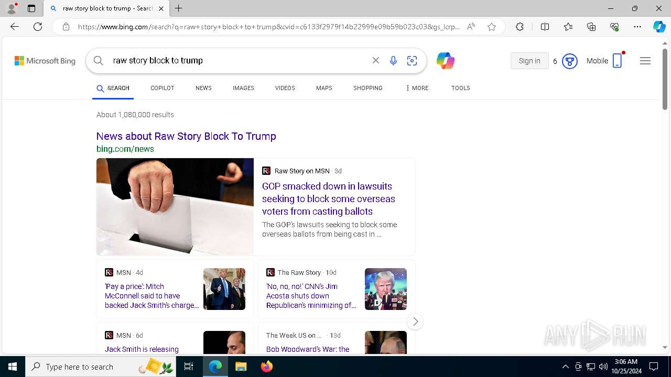Viewport: 671px width, 377px height.
Task: Search using an image camera icon
Action: [x=412, y=61]
